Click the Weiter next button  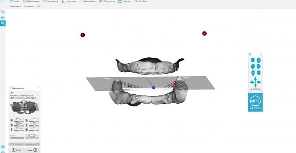click(32, 150)
